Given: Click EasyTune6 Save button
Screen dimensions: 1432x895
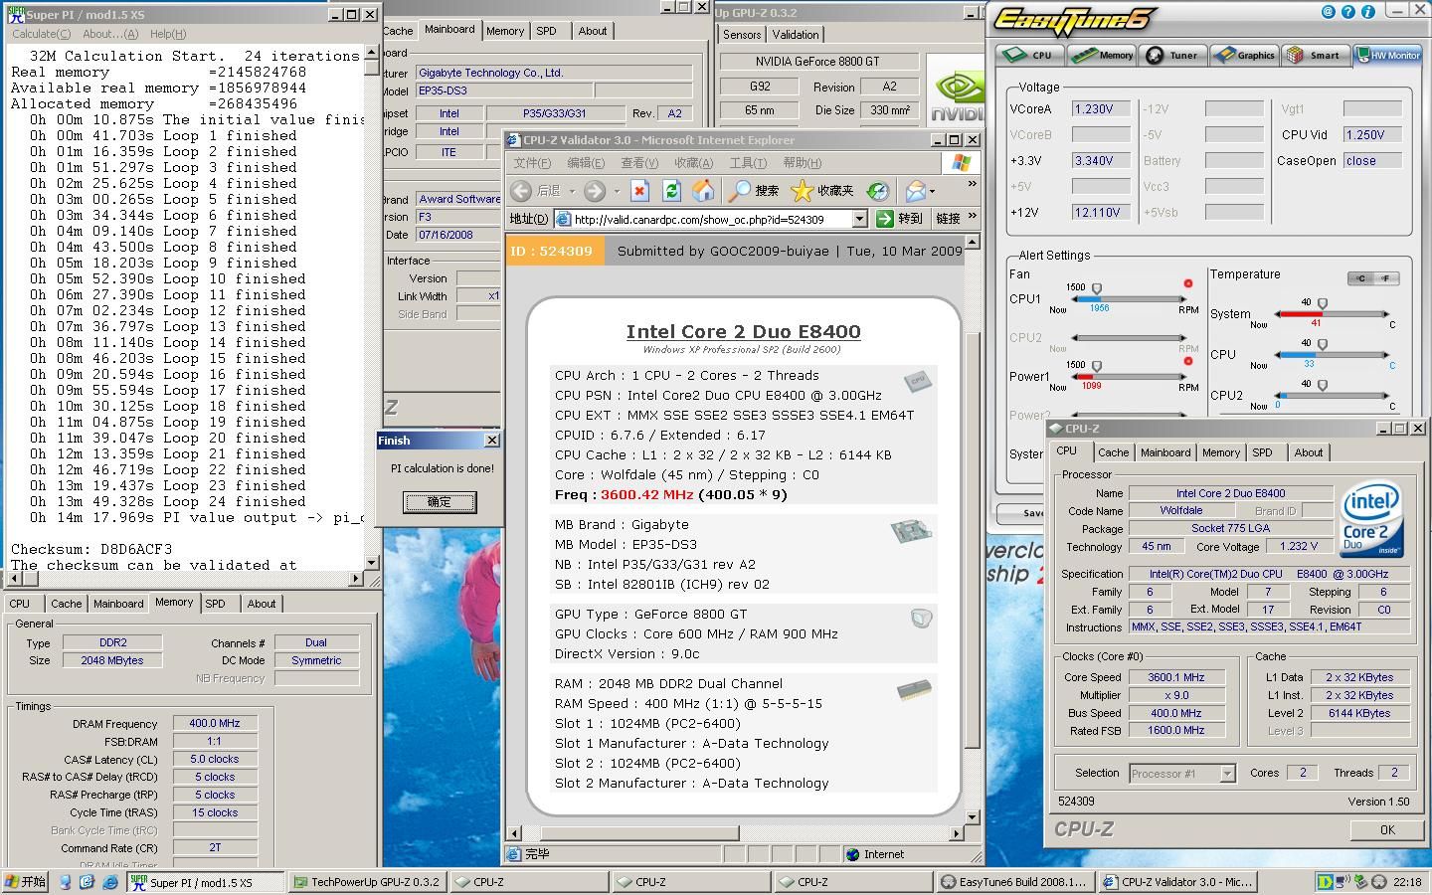Looking at the screenshot, I should pyautogui.click(x=1022, y=513).
